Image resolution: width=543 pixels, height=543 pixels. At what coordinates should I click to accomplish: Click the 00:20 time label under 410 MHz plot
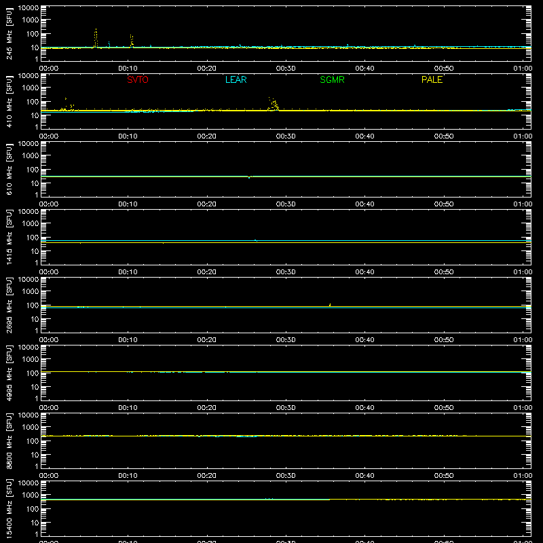tap(207, 136)
